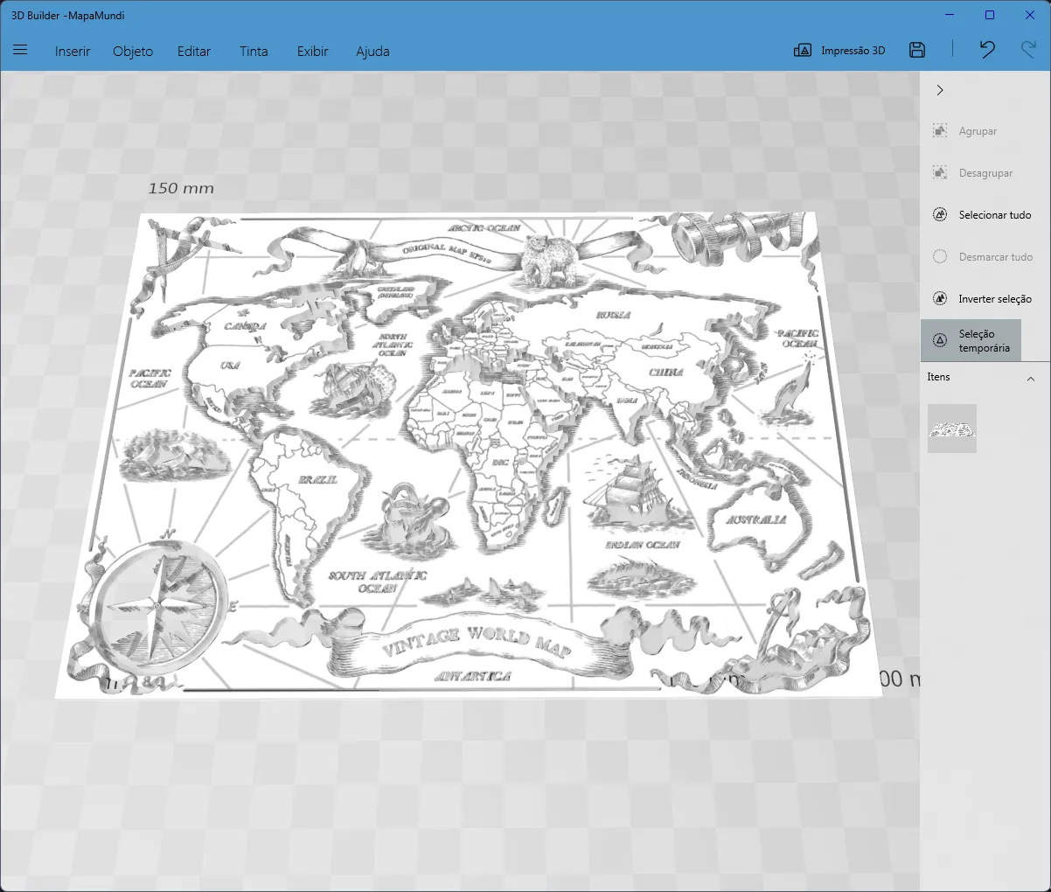Open the Inserir menu

tap(73, 51)
